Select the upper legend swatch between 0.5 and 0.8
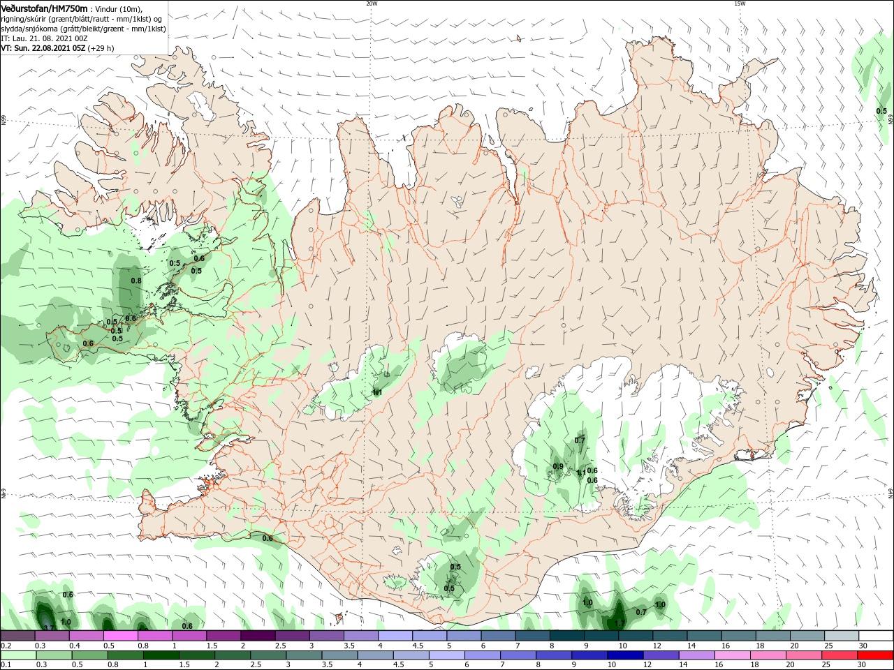 click(120, 636)
